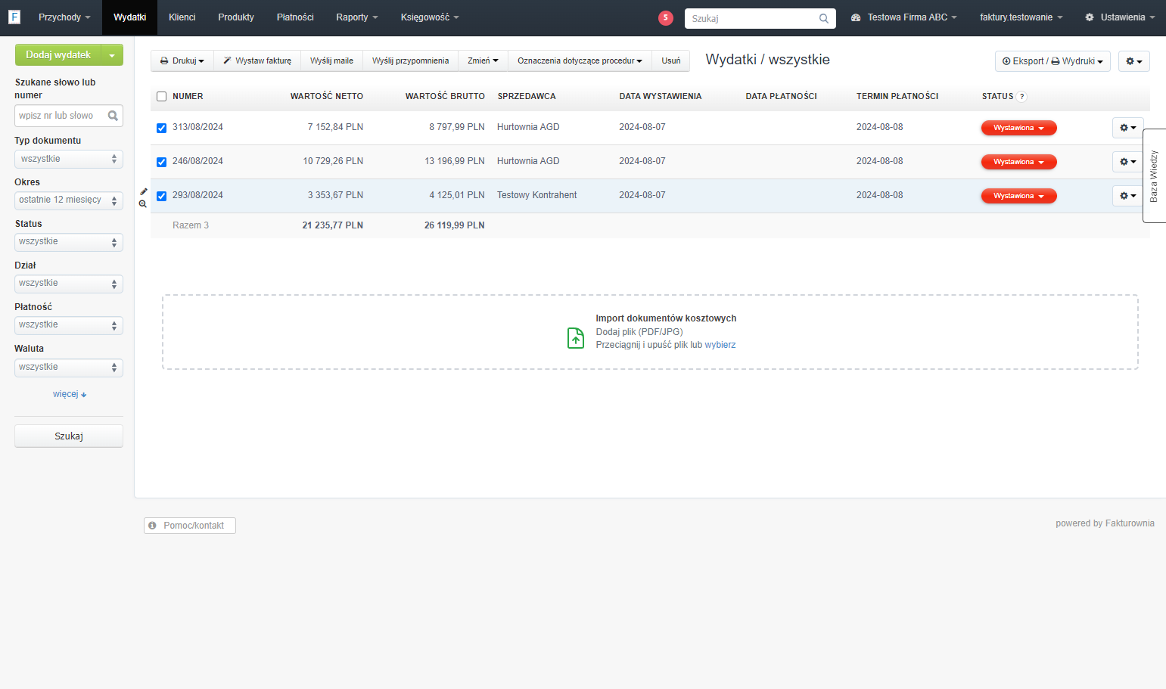Click the wybierz link to choose a file
The width and height of the screenshot is (1166, 689).
coord(720,345)
